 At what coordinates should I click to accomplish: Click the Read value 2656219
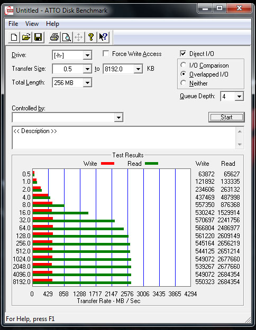coord(228,243)
